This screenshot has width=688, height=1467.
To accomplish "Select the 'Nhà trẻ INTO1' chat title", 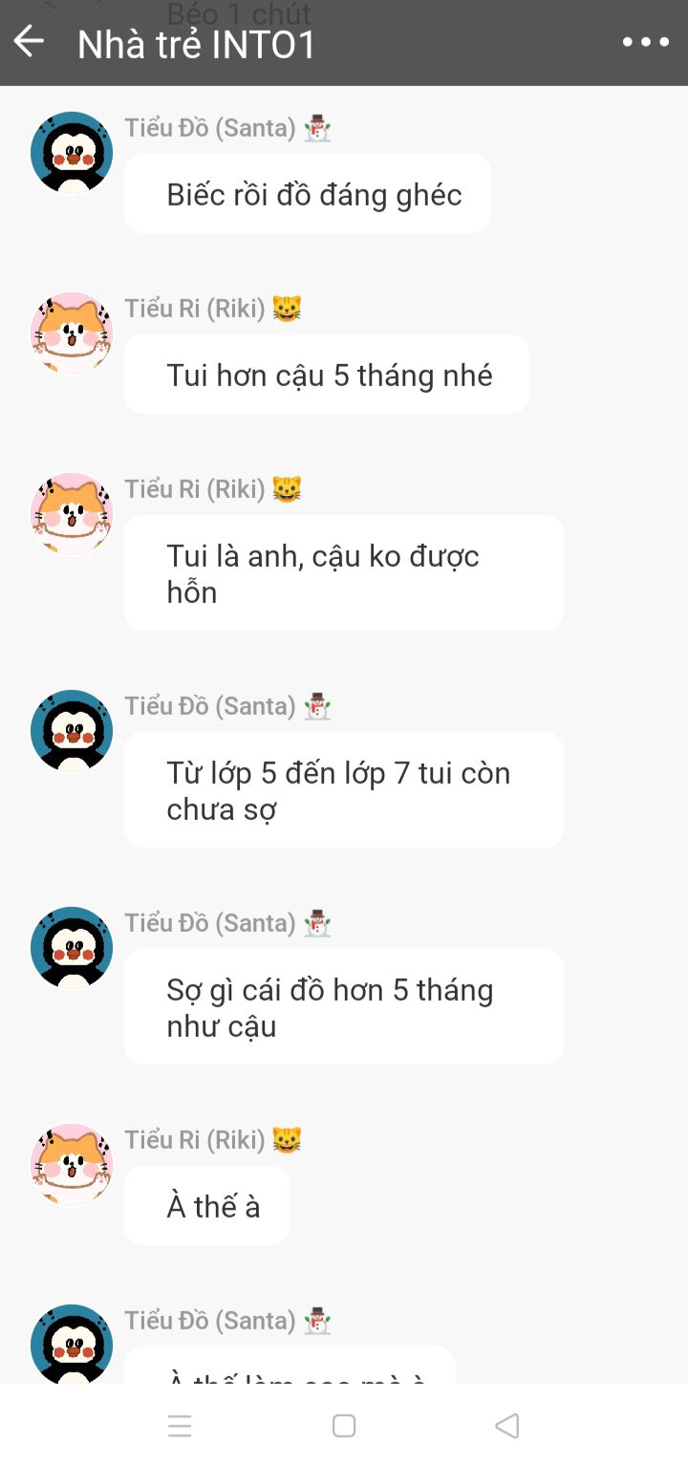I will [196, 45].
